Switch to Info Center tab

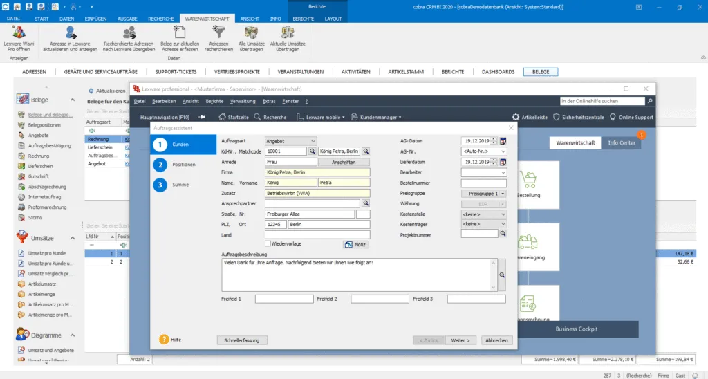tap(622, 142)
